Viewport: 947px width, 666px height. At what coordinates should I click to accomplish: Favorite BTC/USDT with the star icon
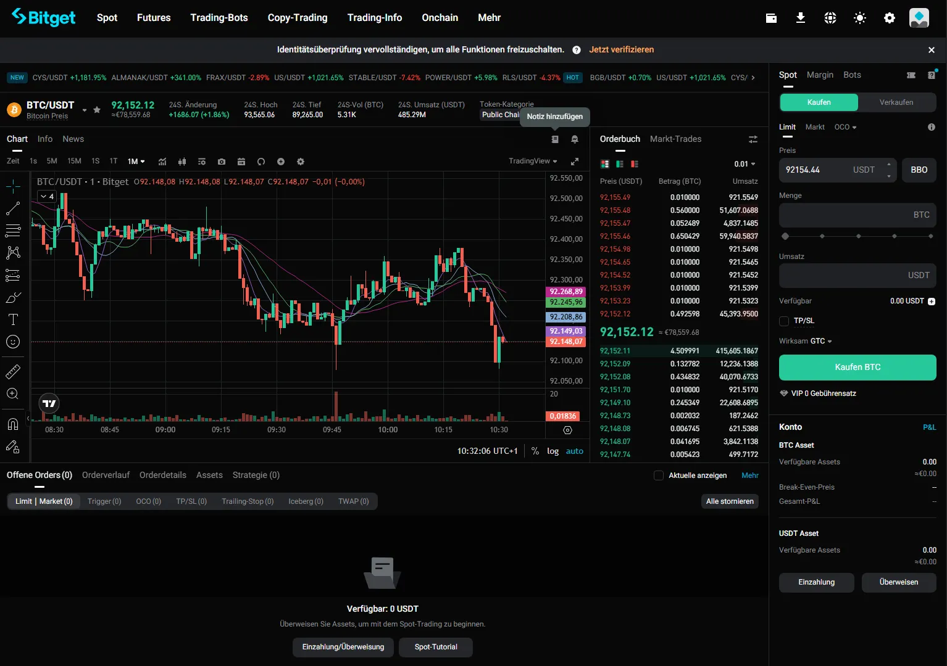[x=97, y=110]
